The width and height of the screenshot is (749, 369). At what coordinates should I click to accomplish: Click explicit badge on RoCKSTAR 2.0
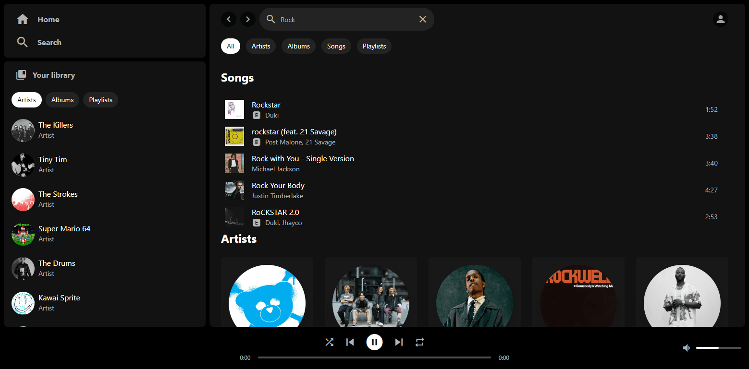click(x=257, y=223)
